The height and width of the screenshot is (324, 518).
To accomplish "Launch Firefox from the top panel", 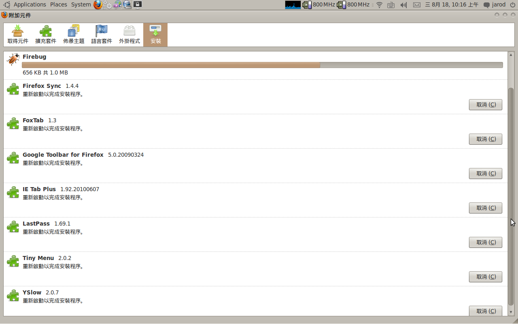I will (98, 4).
